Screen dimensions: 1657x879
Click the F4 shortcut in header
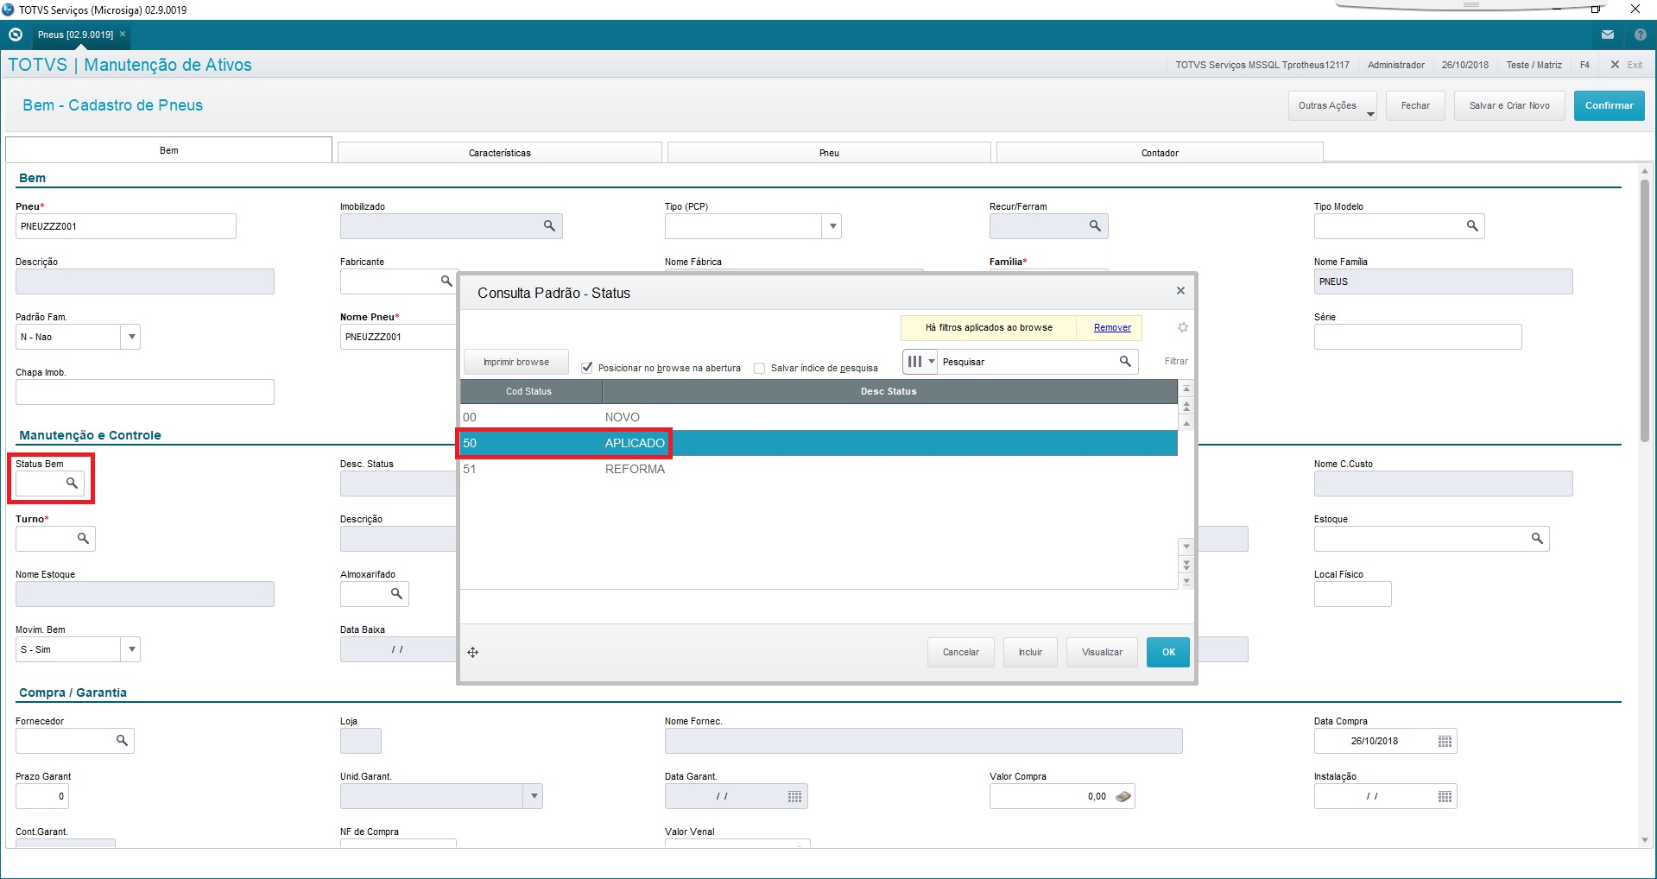(1584, 65)
